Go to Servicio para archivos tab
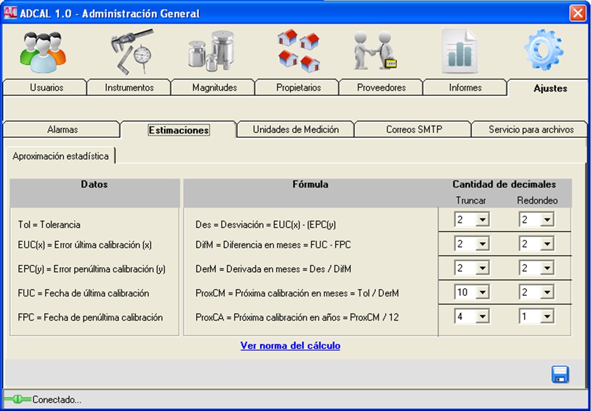Image resolution: width=591 pixels, height=411 pixels. click(531, 130)
